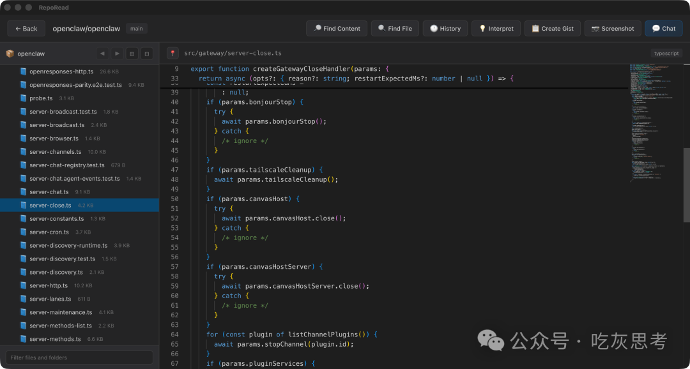Select server-browser.ts file
Viewport: 690px width, 369px height.
[x=80, y=138]
